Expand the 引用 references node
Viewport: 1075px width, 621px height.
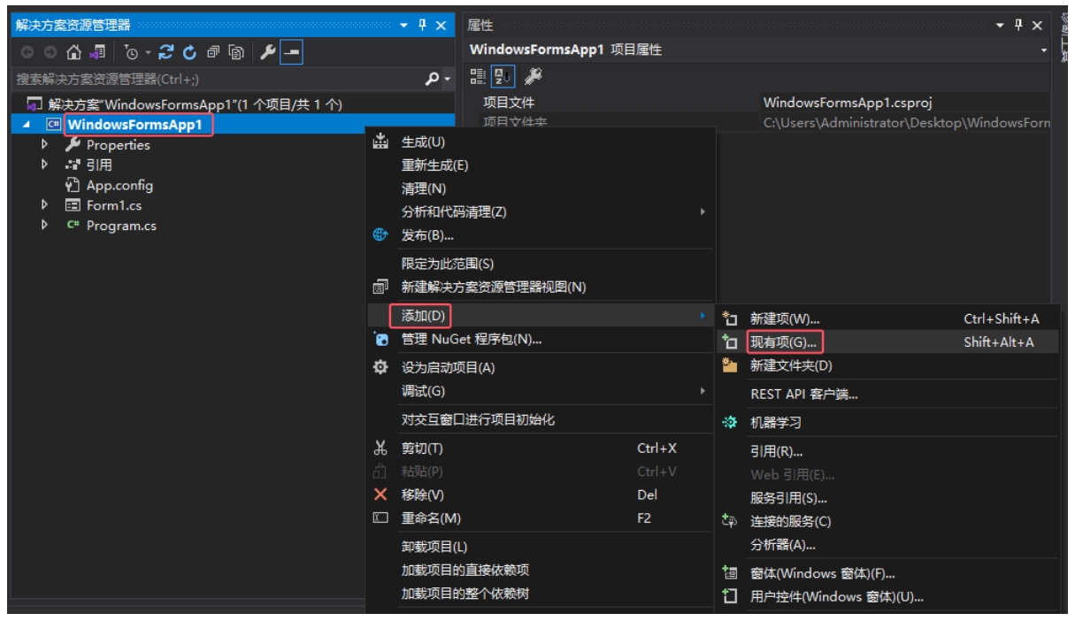pos(44,165)
